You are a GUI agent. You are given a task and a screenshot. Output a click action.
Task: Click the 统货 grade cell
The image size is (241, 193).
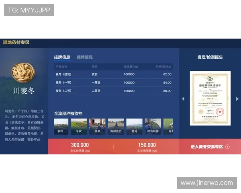pyautogui.click(x=95, y=74)
